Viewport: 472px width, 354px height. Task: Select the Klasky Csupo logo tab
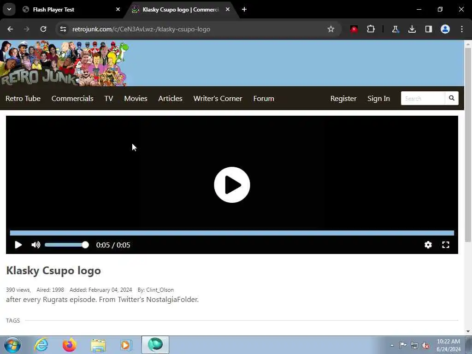(x=182, y=10)
